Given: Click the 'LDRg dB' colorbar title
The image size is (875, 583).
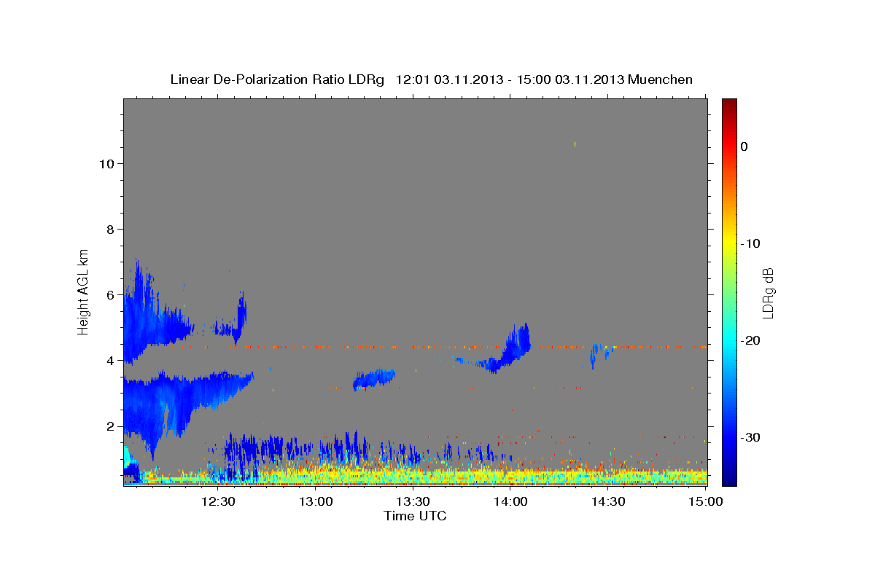Looking at the screenshot, I should tap(768, 292).
